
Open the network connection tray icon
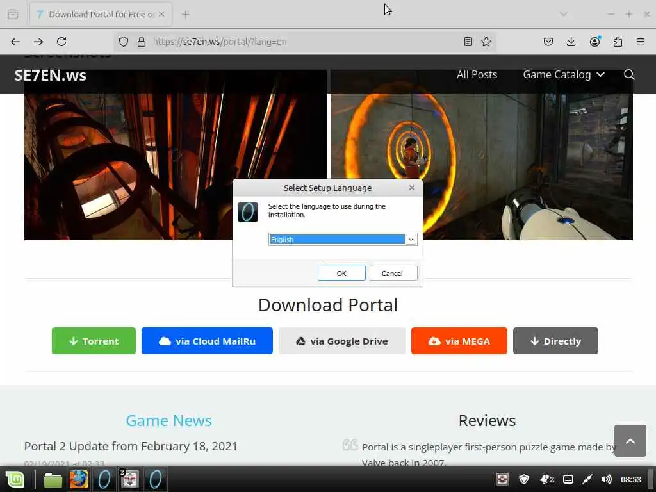tap(587, 479)
